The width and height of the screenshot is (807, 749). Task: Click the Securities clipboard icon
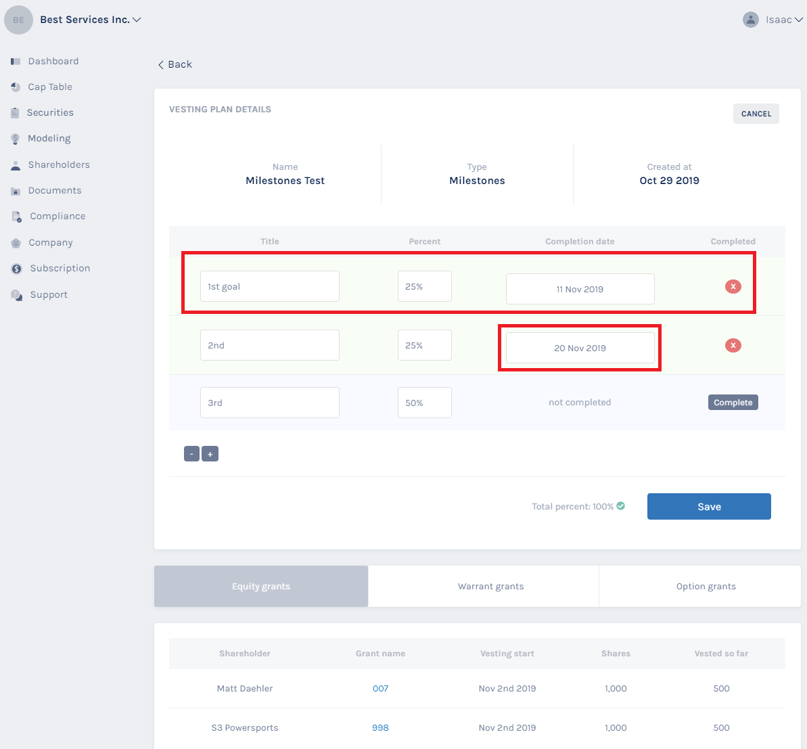coord(15,113)
